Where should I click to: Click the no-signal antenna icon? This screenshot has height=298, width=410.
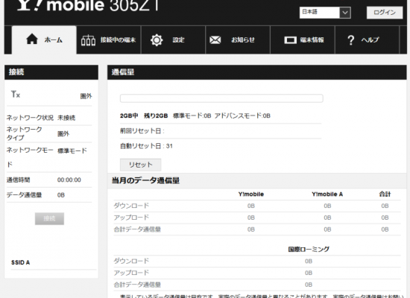tap(16, 94)
